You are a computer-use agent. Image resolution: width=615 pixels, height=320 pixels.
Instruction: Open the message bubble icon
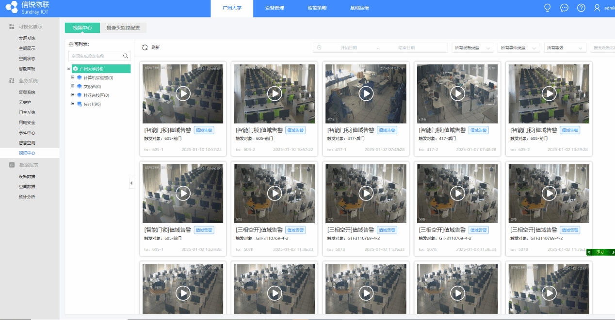coord(564,8)
